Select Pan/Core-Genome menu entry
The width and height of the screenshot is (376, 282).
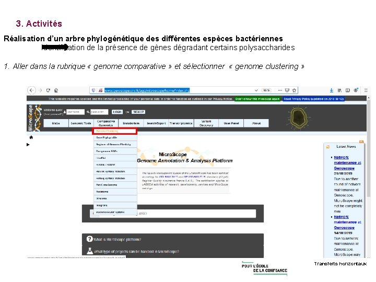click(x=115, y=185)
